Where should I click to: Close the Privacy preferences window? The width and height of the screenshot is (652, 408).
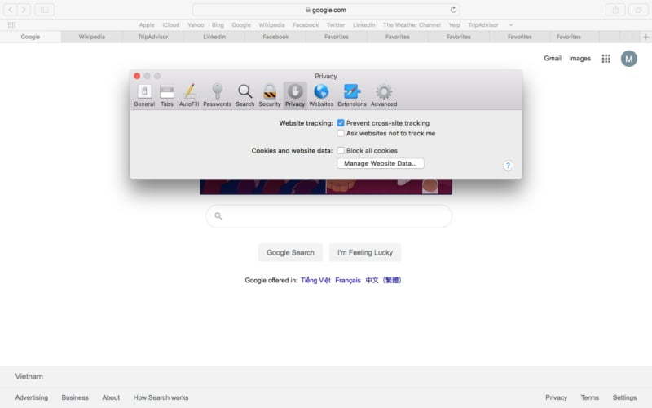pos(137,76)
